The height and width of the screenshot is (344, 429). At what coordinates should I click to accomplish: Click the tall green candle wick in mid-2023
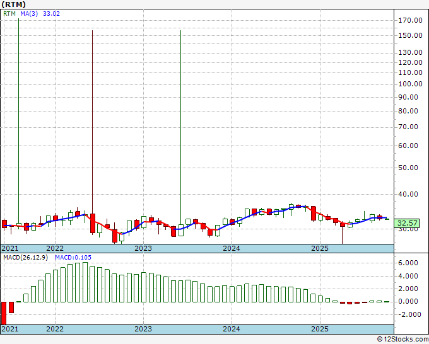click(180, 127)
